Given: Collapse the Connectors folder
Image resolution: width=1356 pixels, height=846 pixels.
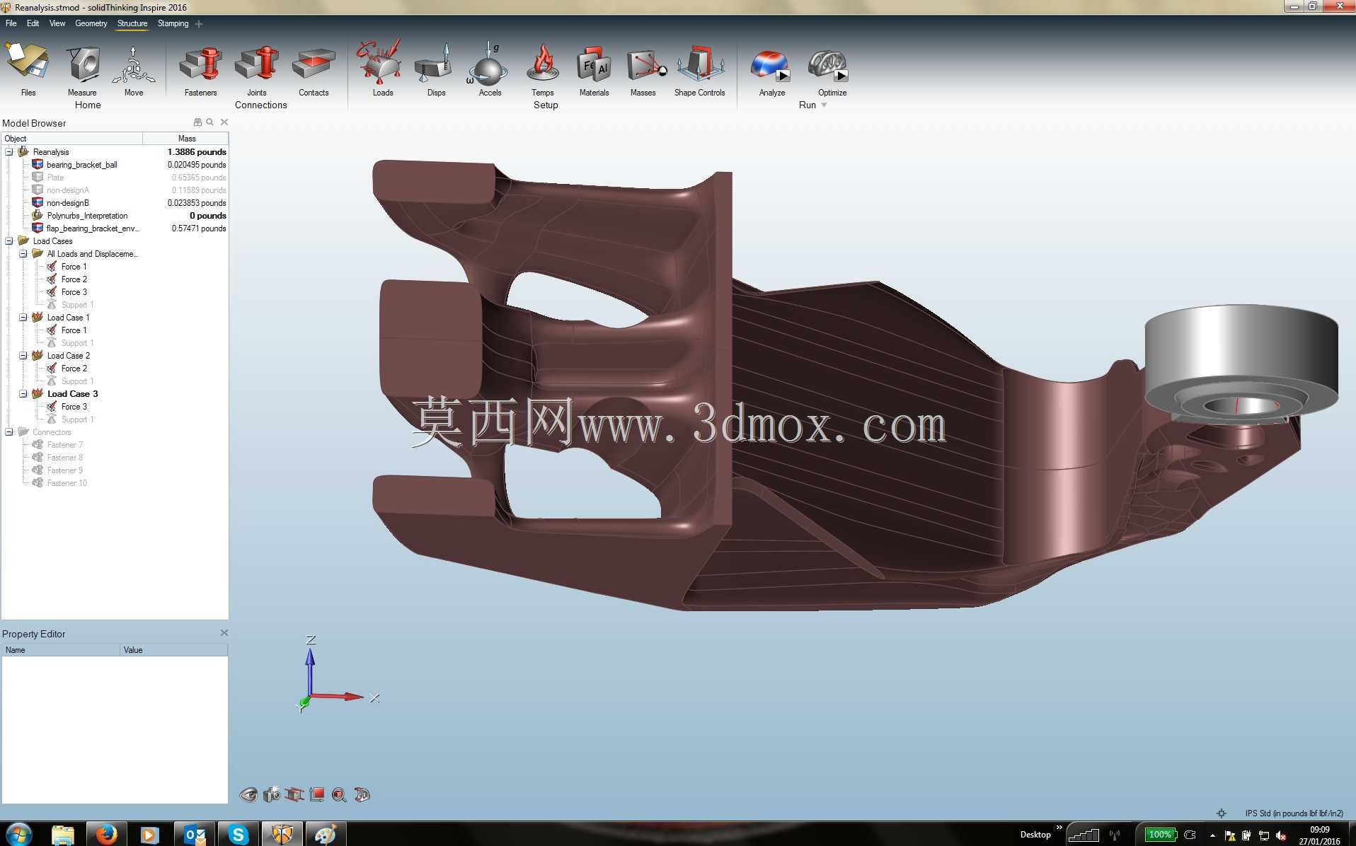Looking at the screenshot, I should 9,432.
